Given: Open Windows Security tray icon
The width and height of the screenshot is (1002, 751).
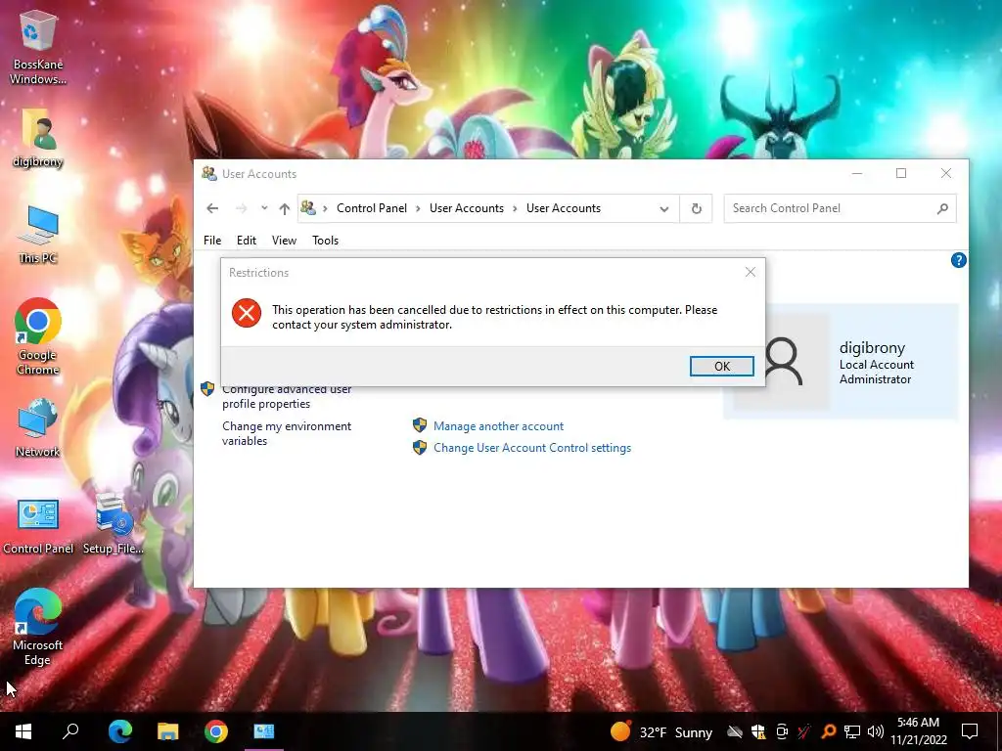Looking at the screenshot, I should pyautogui.click(x=758, y=731).
